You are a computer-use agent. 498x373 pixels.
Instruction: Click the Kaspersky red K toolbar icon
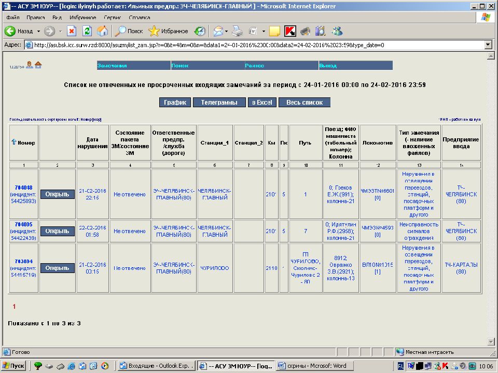[290, 31]
